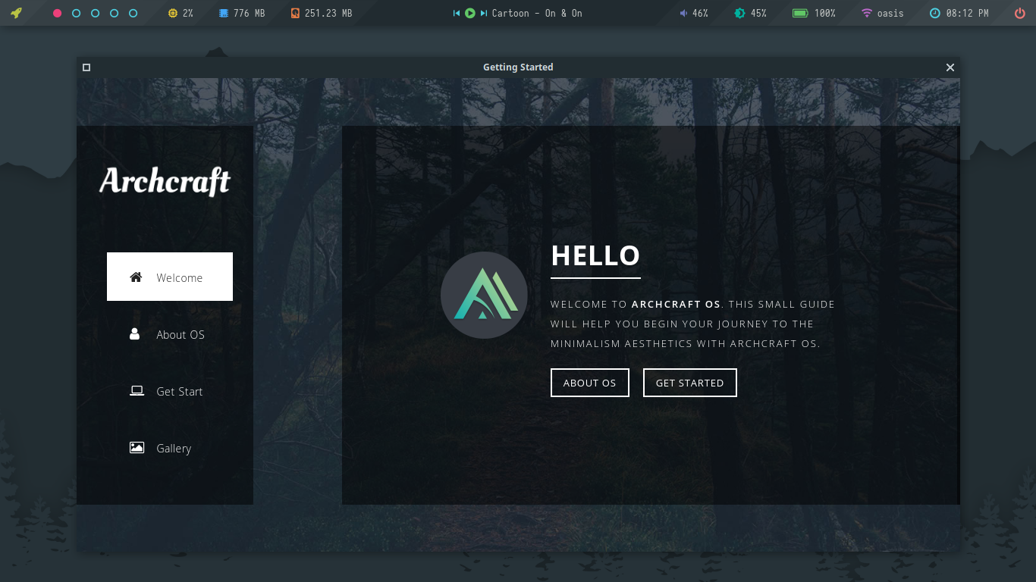Switch to the pink filled first workspace dot
Viewport: 1036px width, 582px height.
57,14
